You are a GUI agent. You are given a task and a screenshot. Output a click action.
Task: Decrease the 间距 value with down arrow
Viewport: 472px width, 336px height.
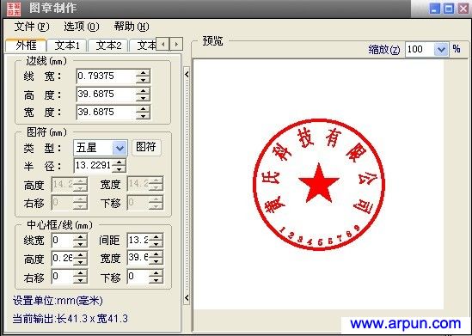point(156,244)
